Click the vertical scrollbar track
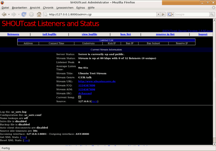Image resolution: width=216 pixels, height=151 pixels. coord(214,82)
